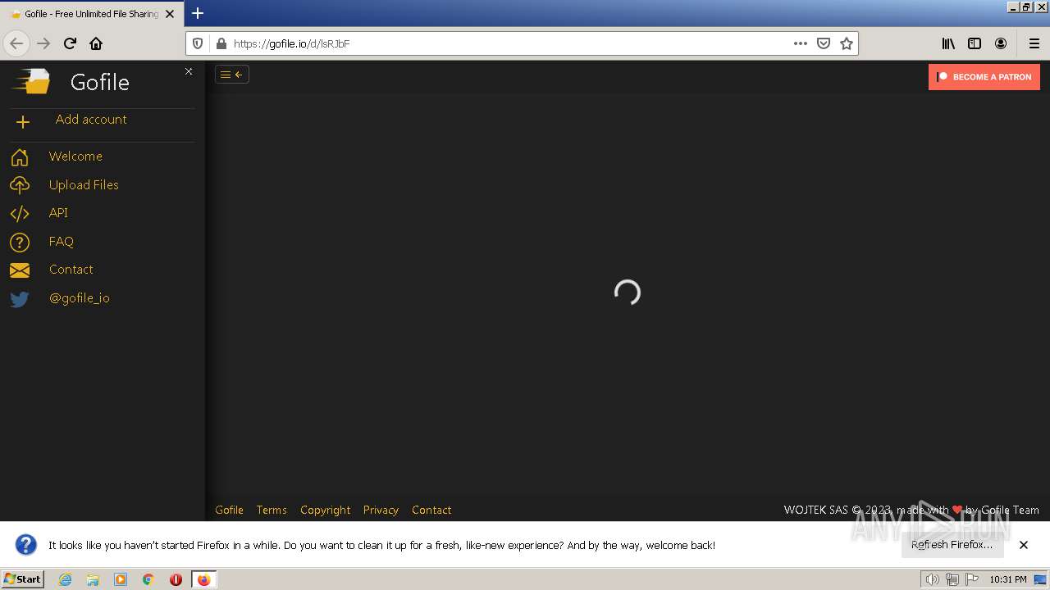Select the Gofile browser tab
The image size is (1050, 590).
(x=91, y=14)
